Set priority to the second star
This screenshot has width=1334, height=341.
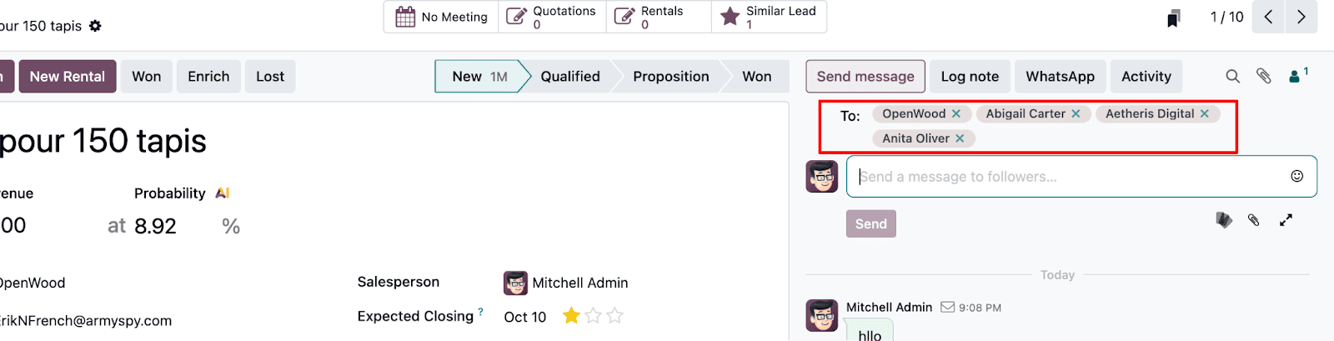point(593,316)
